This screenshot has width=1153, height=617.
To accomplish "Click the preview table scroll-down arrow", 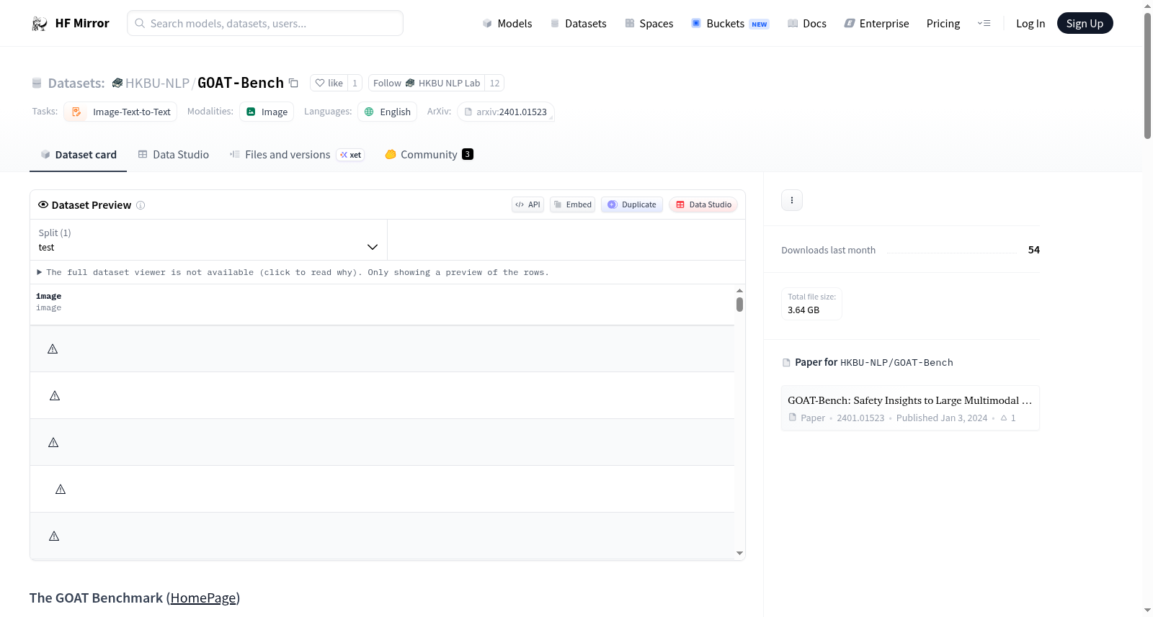I will click(x=739, y=554).
